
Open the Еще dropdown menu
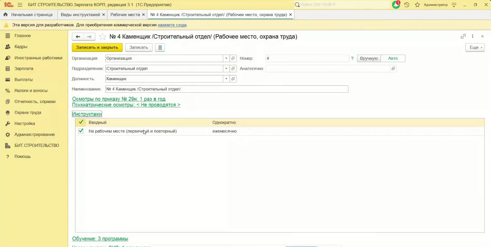click(475, 47)
